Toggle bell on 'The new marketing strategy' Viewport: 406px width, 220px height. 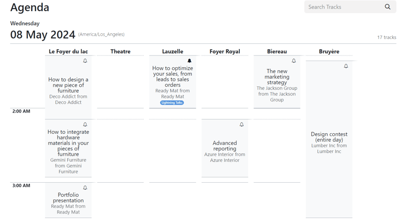click(x=293, y=61)
